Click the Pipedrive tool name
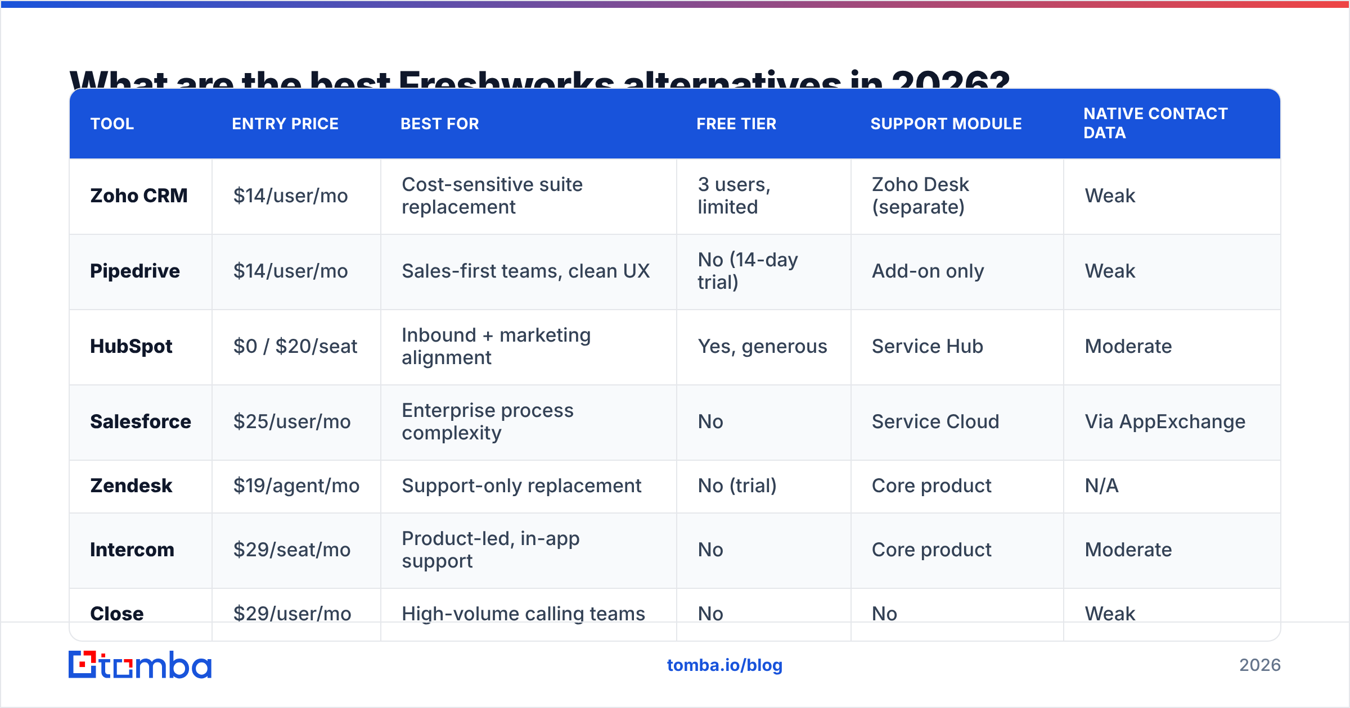1350x708 pixels. 135,271
